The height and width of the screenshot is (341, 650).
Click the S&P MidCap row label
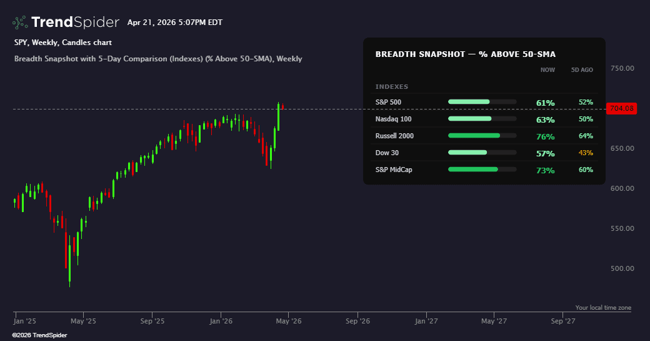pyautogui.click(x=394, y=170)
